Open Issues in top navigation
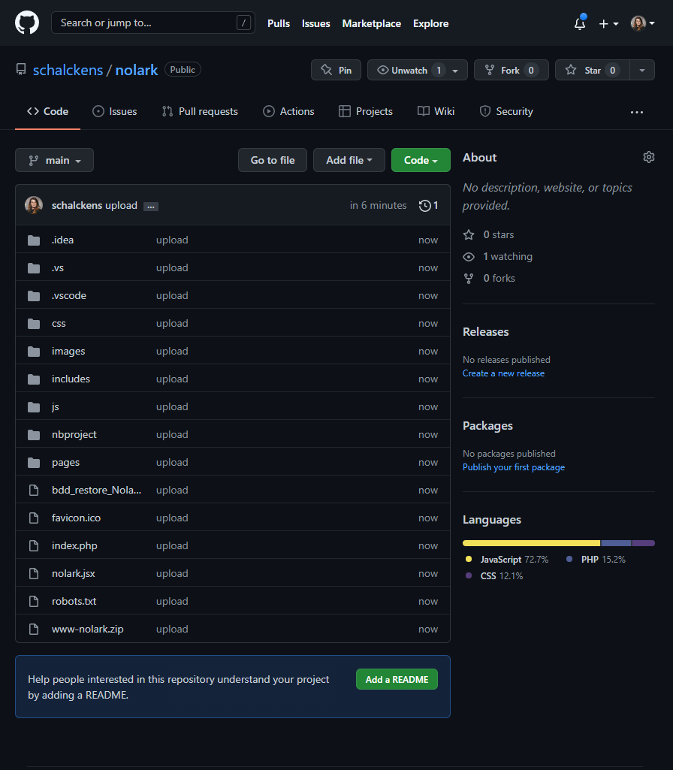The height and width of the screenshot is (770, 673). pos(315,23)
